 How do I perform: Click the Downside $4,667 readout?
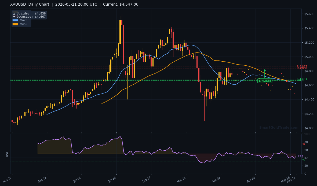point(29,17)
